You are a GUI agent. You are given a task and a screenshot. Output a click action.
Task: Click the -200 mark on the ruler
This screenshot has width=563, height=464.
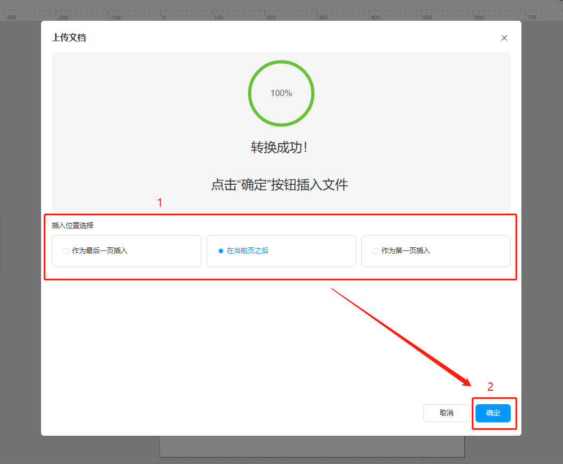62,17
